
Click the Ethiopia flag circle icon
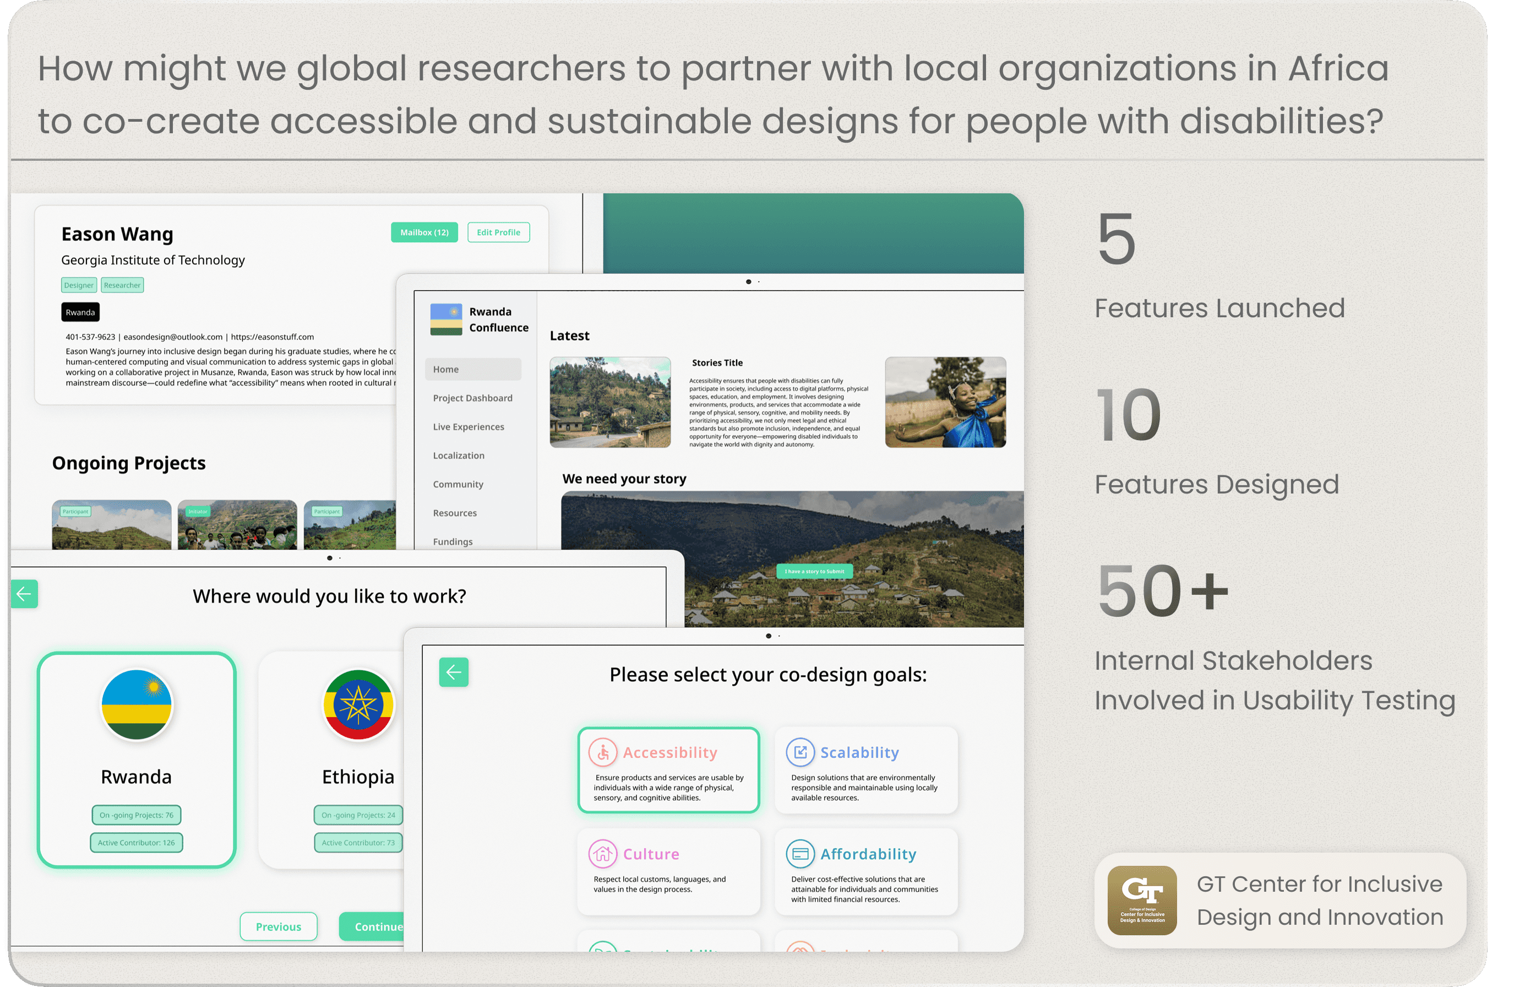tap(359, 704)
